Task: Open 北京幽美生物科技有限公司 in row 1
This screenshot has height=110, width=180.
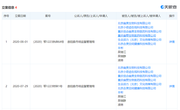Action: click(134, 23)
